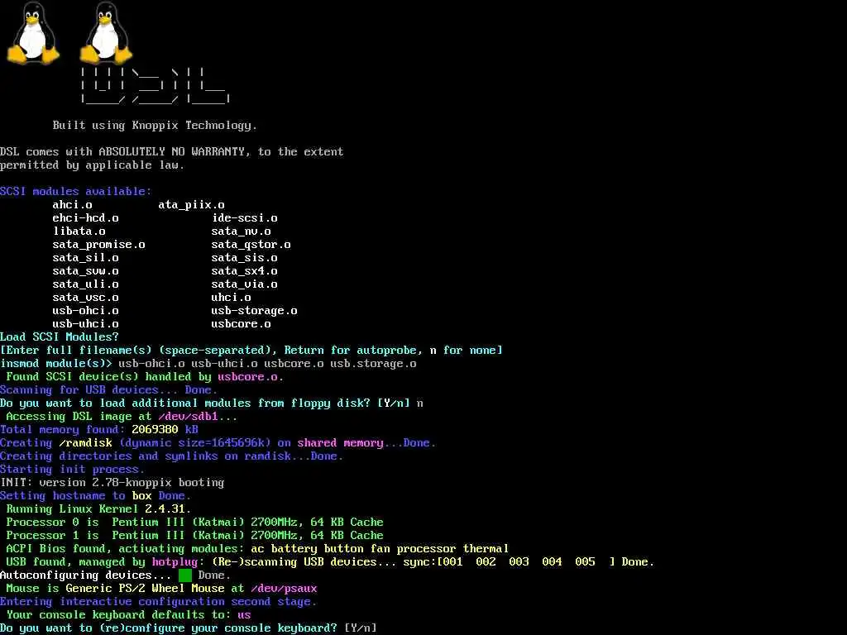Click the sata_sis.o module name
This screenshot has height=635, width=847.
tap(244, 258)
